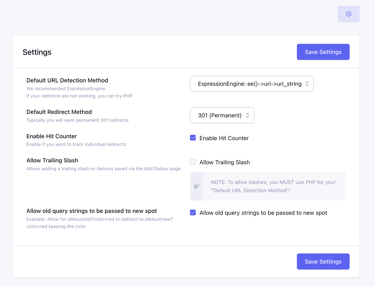Disable the Enable Hit Counter checkbox

[x=193, y=138]
